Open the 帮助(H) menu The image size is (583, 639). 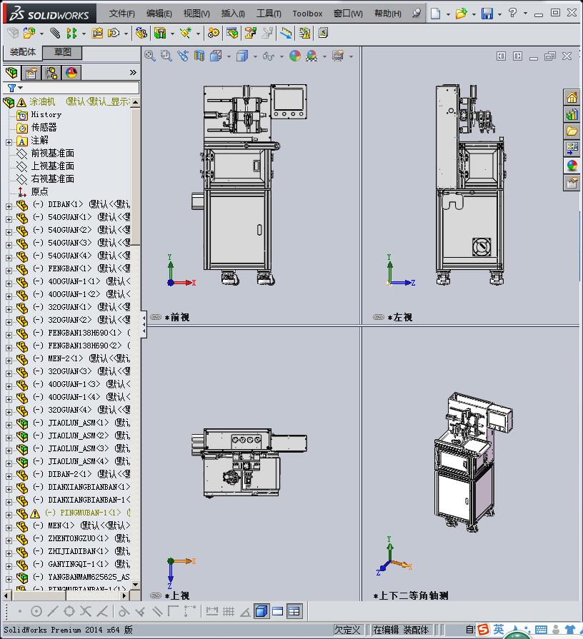388,14
